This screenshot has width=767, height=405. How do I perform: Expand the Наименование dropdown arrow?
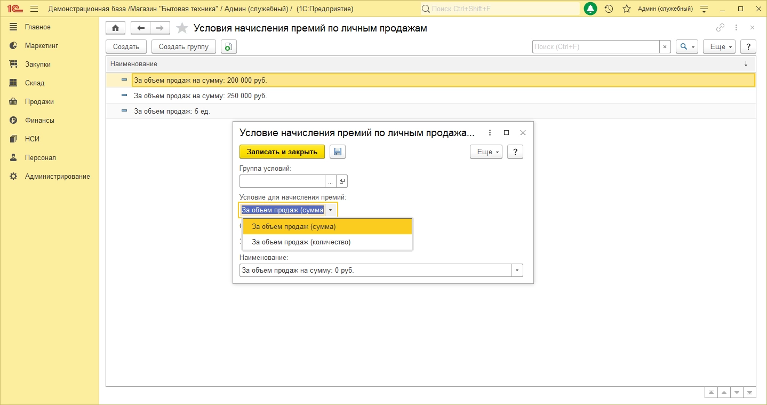517,271
